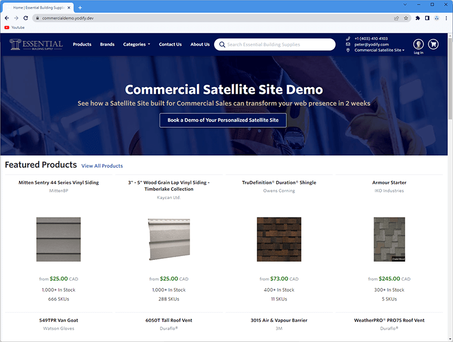Open Armour Starter product title
Image resolution: width=453 pixels, height=342 pixels.
[x=389, y=182]
